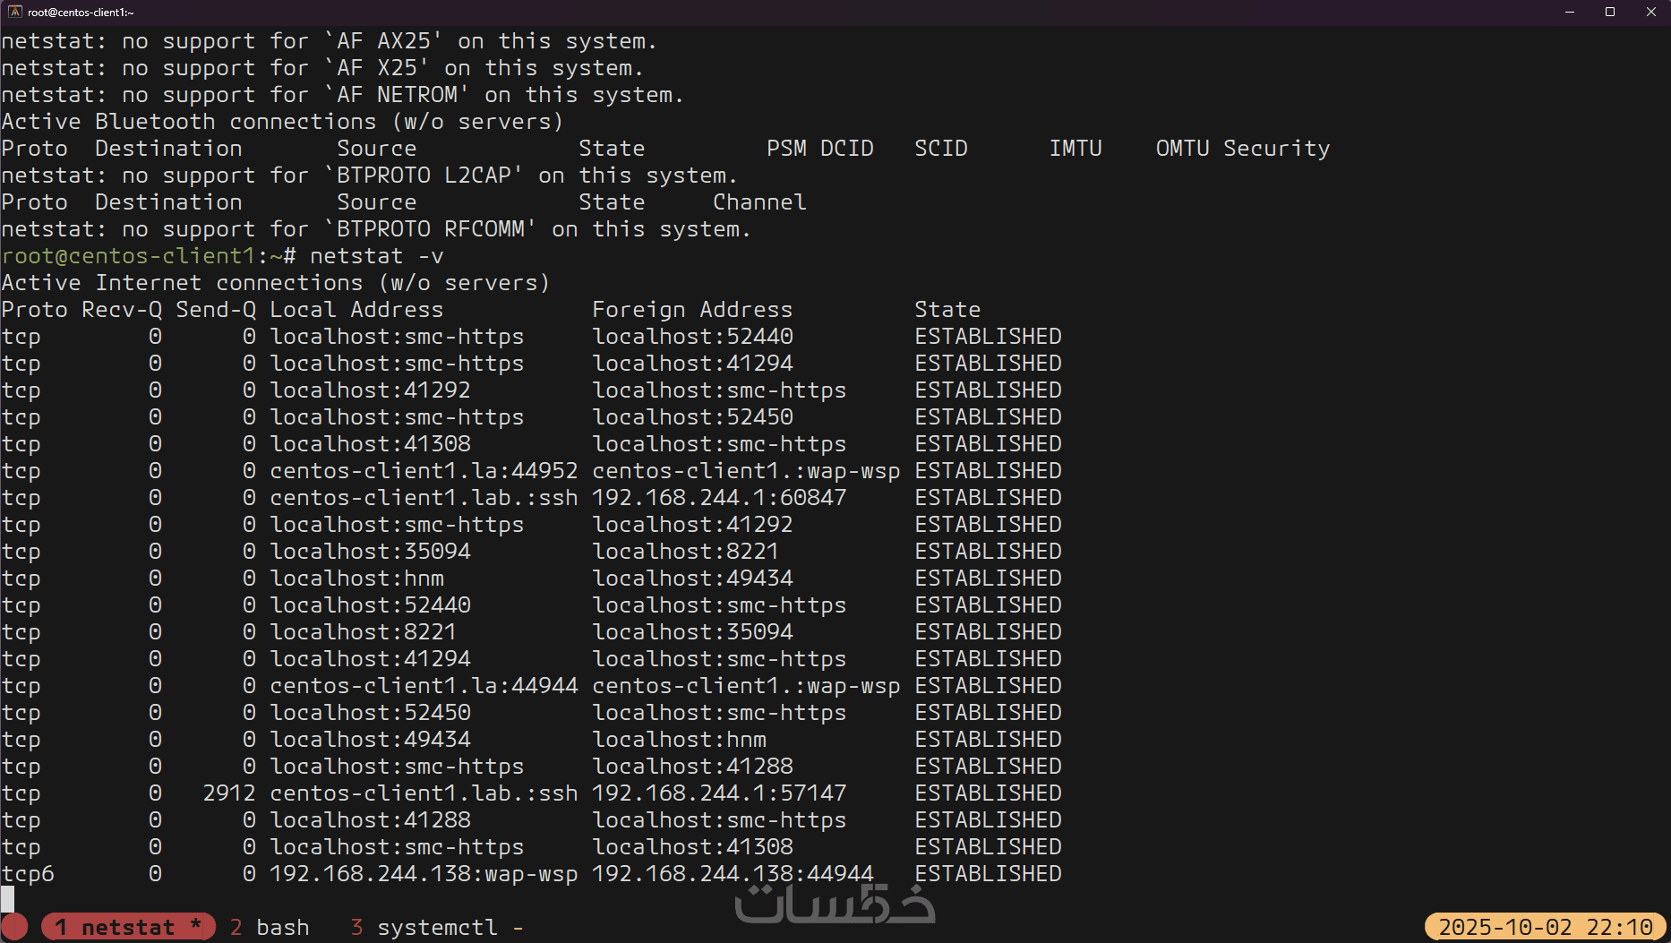Select the active netstat tmux window tab

pyautogui.click(x=128, y=927)
